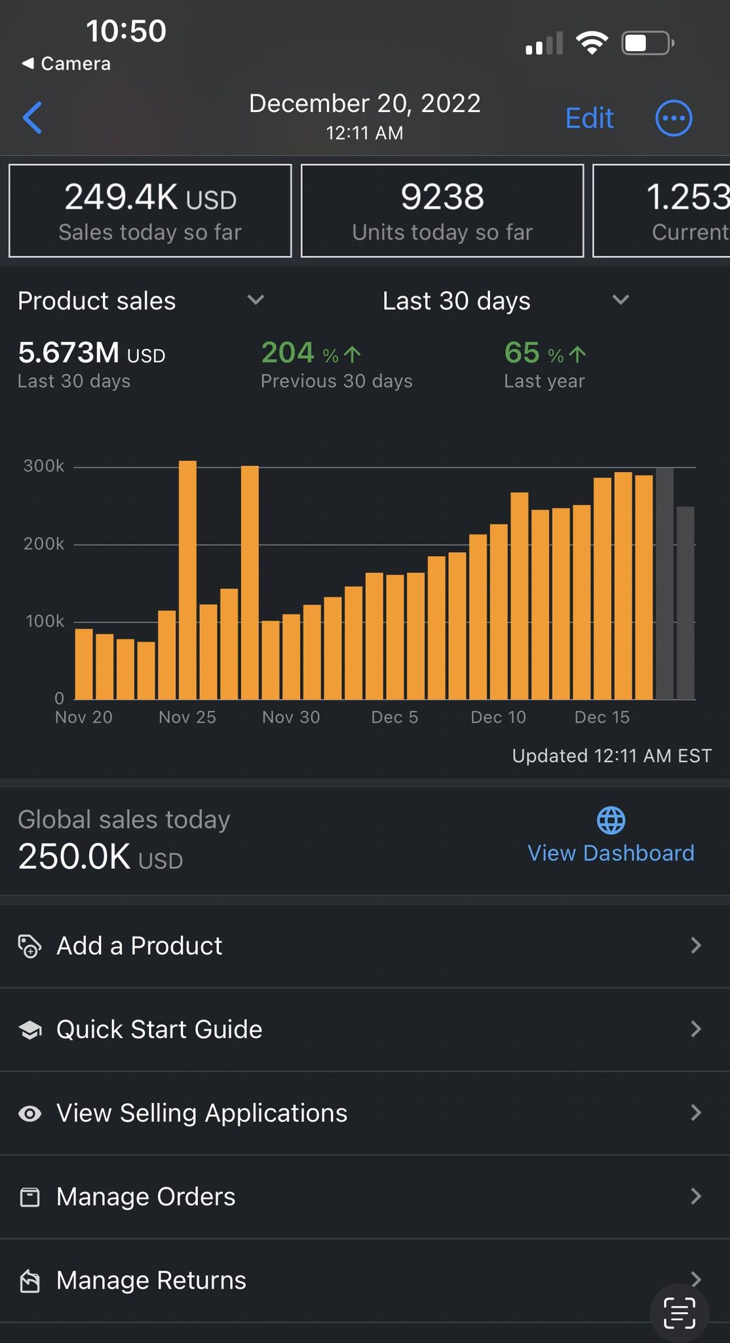730x1343 pixels.
Task: Tap the graduation cap Quick Start Guide icon
Action: (29, 1030)
